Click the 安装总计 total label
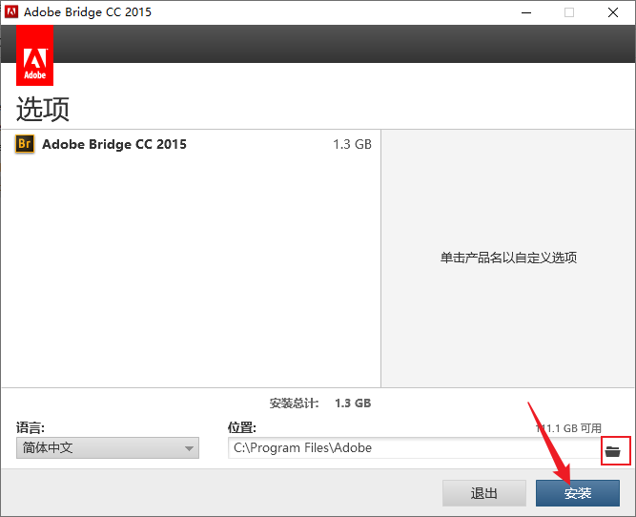Image resolution: width=636 pixels, height=517 pixels. click(x=294, y=403)
